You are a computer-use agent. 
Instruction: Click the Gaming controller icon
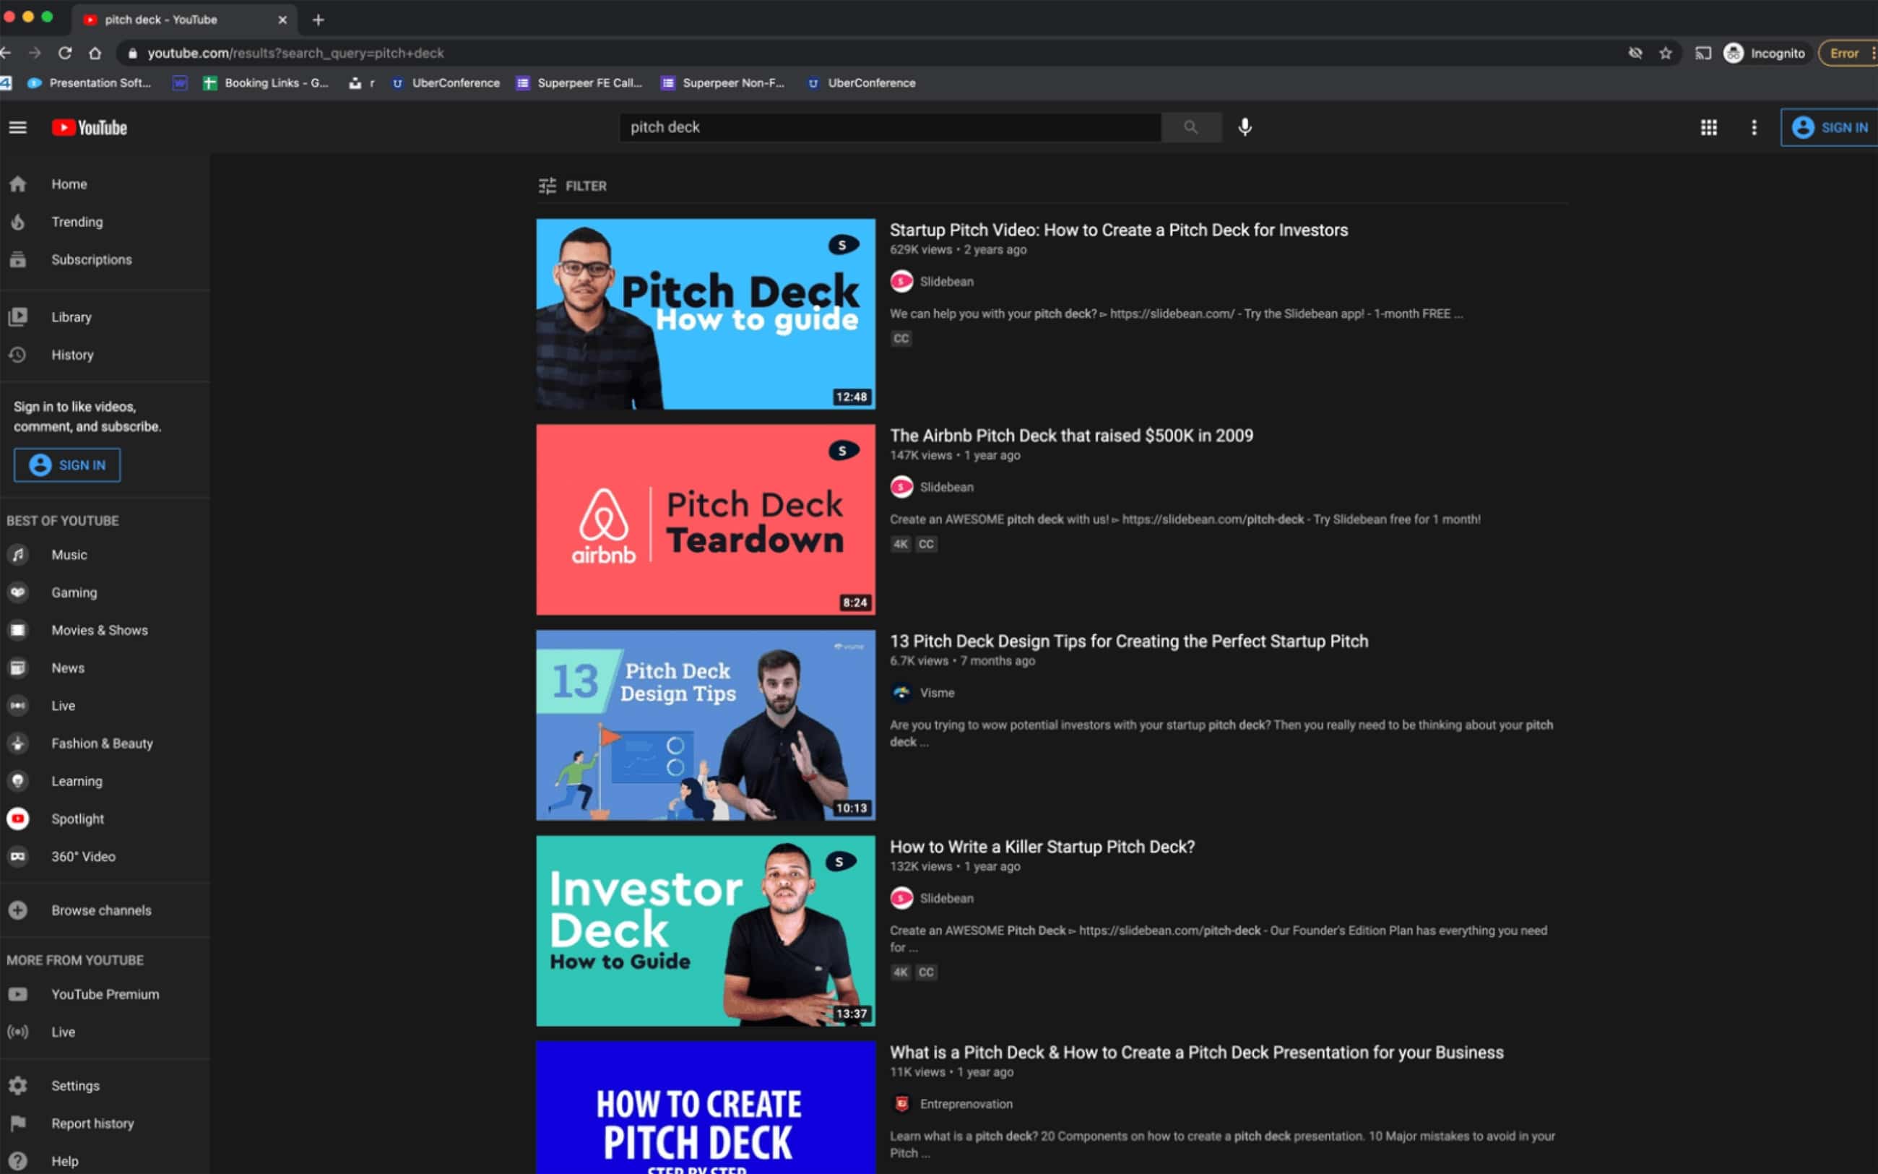[x=18, y=592]
